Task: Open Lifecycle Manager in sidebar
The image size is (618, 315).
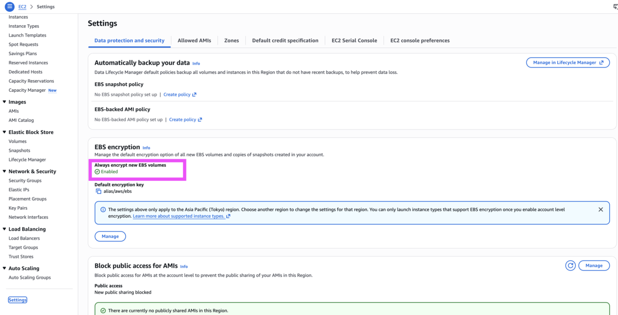Action: click(27, 160)
